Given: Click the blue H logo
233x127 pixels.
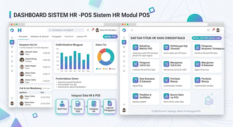Looking at the screenshot, I should 20,30.
